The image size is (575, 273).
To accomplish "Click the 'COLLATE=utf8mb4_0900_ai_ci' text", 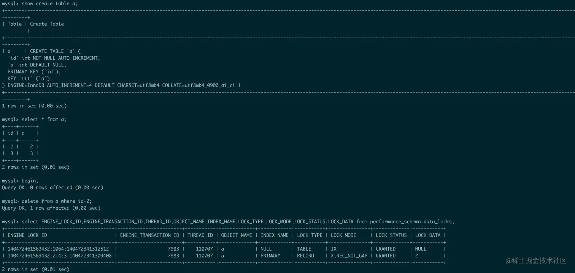I will 199,85.
